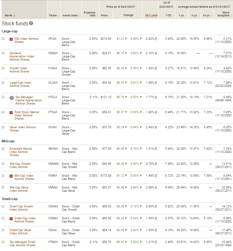Screen dimensions: 233x251
Task: Click the B footnote next to VTSAX SEC yield
Action: click(156, 112)
